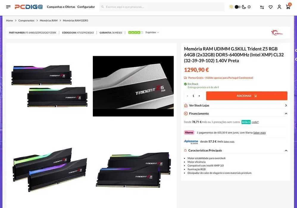The height and width of the screenshot is (208, 297).
Task: Open the wishlist heart icon
Action: [271, 7]
